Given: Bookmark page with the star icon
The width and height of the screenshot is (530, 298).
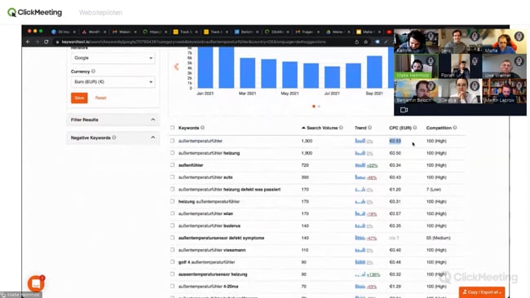Looking at the screenshot, I should pos(366,42).
